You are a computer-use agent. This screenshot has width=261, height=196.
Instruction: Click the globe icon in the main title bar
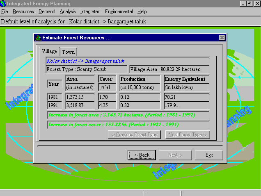coord(3,3)
